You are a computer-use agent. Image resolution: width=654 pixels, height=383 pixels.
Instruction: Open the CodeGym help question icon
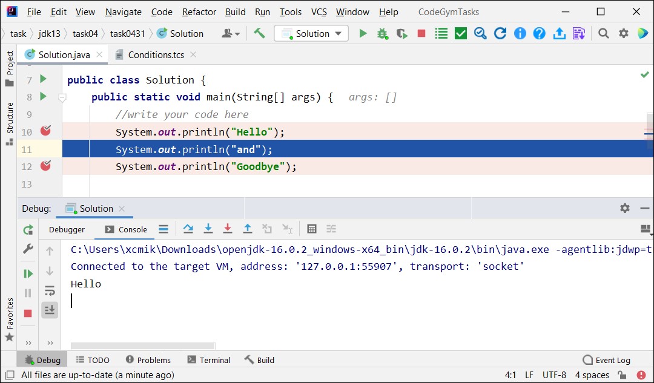click(540, 33)
